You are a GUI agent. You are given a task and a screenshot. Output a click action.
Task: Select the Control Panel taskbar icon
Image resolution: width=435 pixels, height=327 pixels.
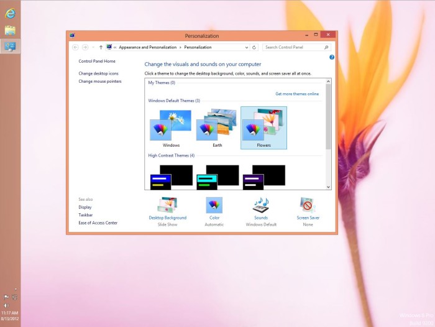(10, 46)
